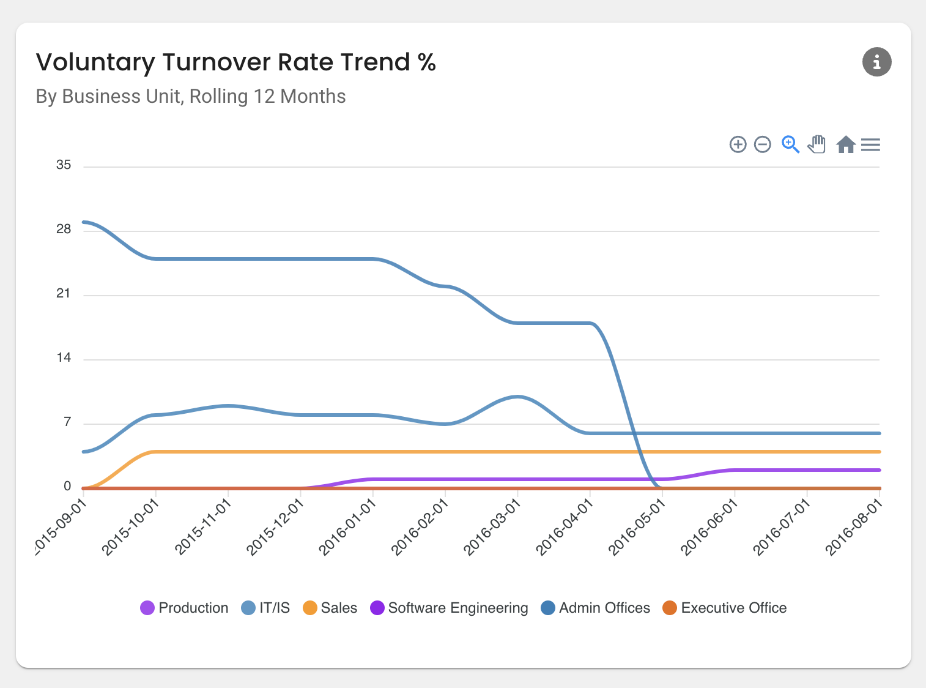This screenshot has height=688, width=926.
Task: Toggle Admin Offices legend entry
Action: click(x=596, y=608)
